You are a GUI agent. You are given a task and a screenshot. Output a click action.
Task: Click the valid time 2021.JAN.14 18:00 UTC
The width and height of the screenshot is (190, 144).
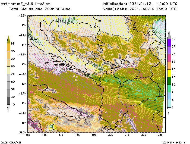pyautogui.click(x=153, y=9)
